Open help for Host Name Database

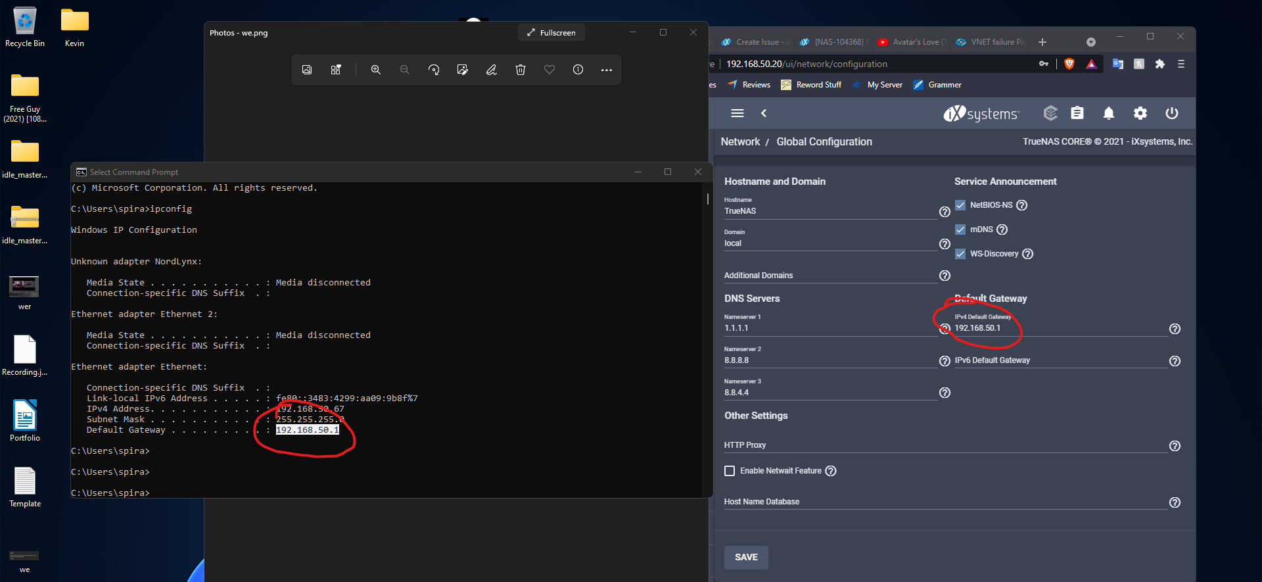click(x=1175, y=502)
